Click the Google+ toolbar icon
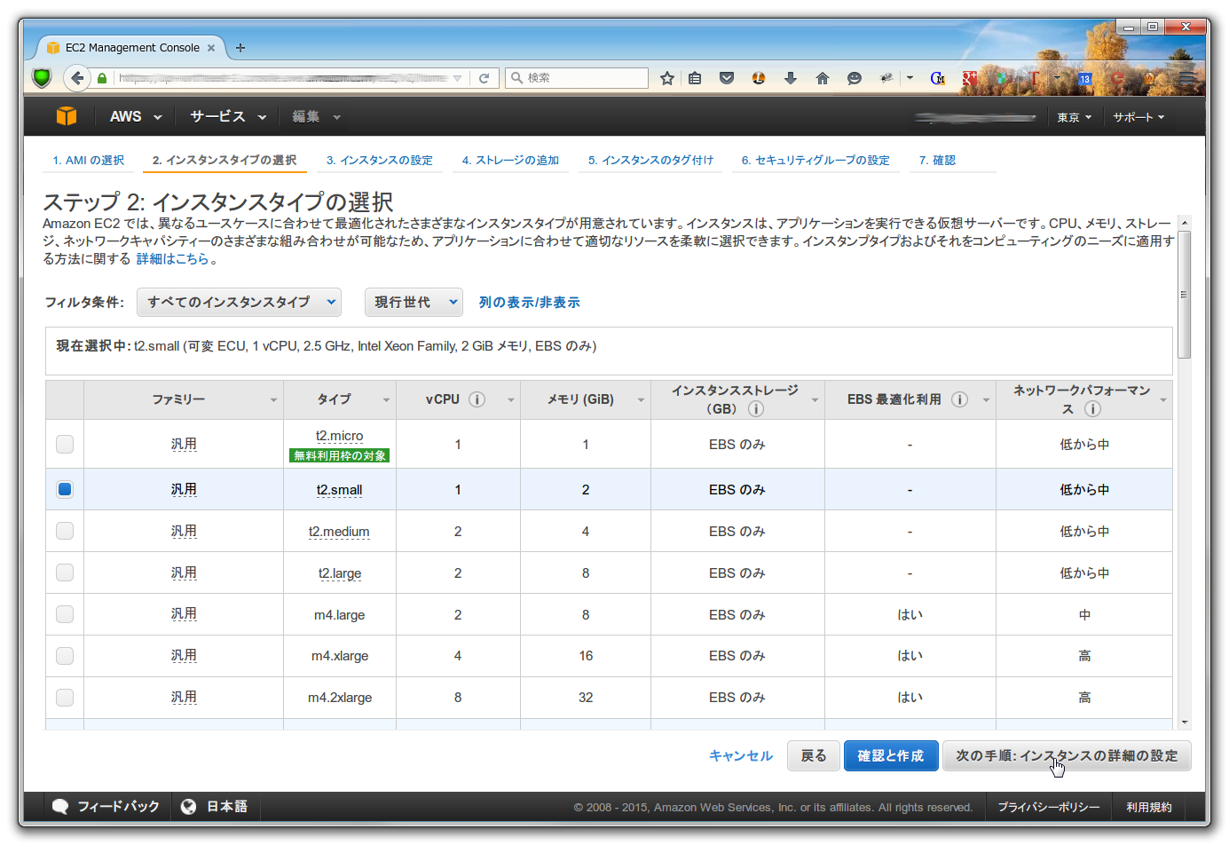Viewport: 1229px width, 845px height. pyautogui.click(x=969, y=78)
